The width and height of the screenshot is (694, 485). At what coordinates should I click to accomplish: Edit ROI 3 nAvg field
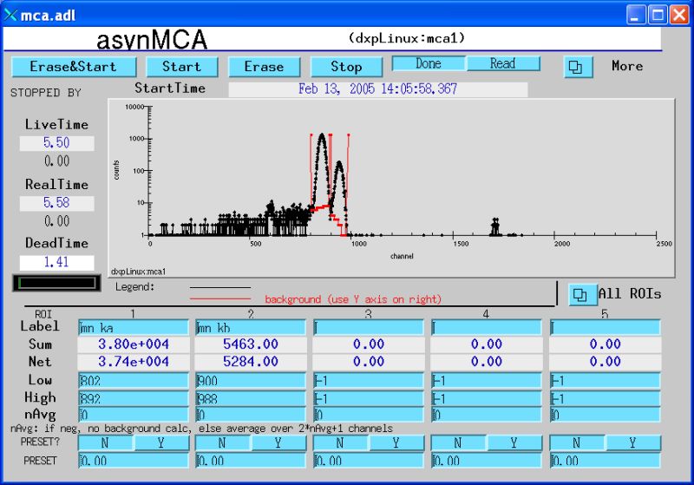coord(368,415)
